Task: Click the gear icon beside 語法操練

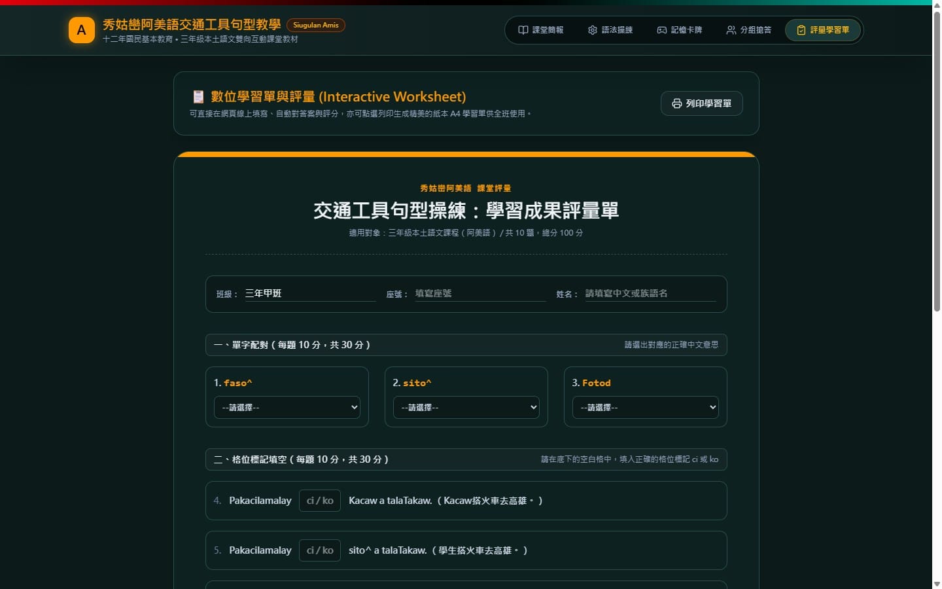Action: [x=593, y=30]
